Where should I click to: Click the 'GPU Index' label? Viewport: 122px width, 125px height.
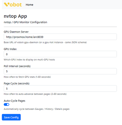coord(10,49)
